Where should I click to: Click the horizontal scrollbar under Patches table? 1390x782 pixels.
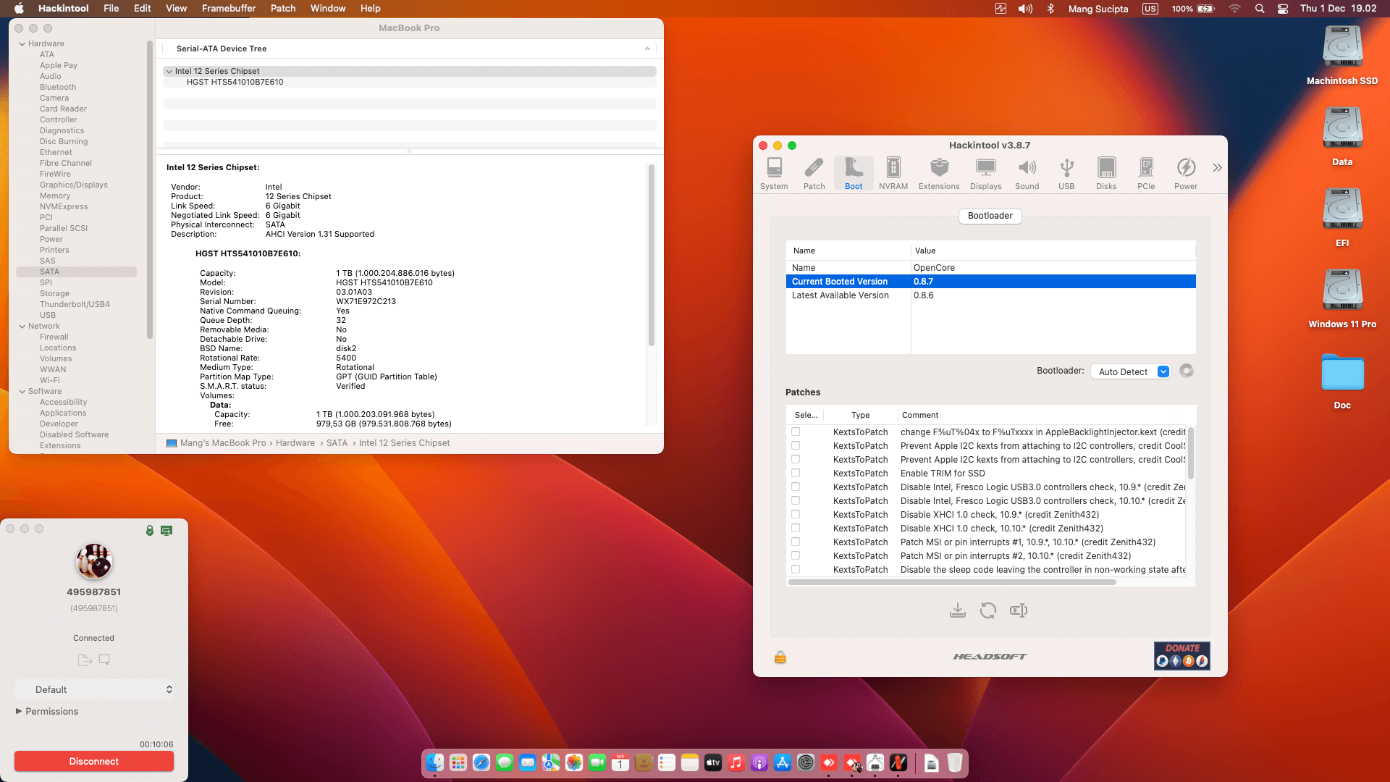point(952,582)
